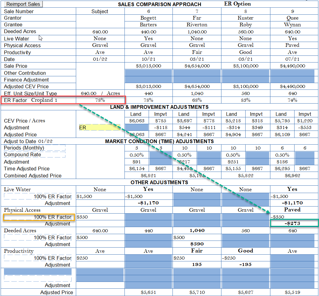The width and height of the screenshot is (319, 296).
Task: Click the subject's 78% ER Factor cell
Action: click(x=100, y=100)
